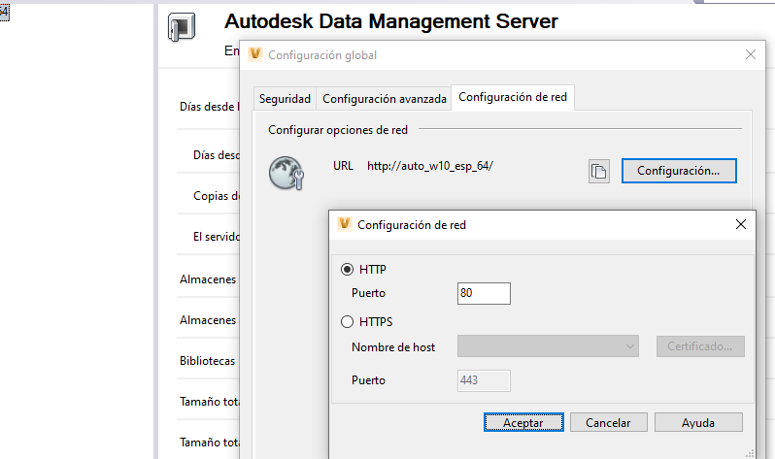Click the Vault icon in Configuración de red titlebar
The width and height of the screenshot is (775, 459).
[x=345, y=224]
